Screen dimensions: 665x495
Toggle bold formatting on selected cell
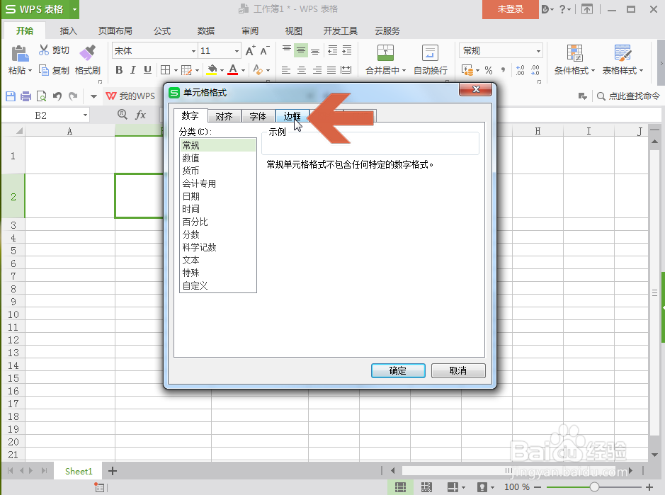coord(120,70)
